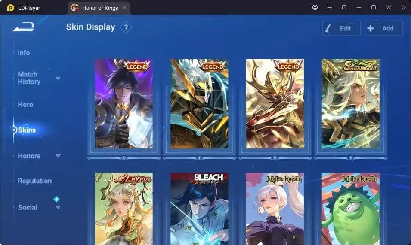Open the LDPlayer user account icon
The height and width of the screenshot is (245, 411).
(x=315, y=7)
